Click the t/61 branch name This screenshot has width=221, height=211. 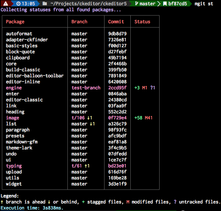[77, 166]
